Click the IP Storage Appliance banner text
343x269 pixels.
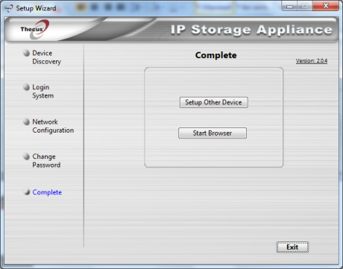coord(251,30)
